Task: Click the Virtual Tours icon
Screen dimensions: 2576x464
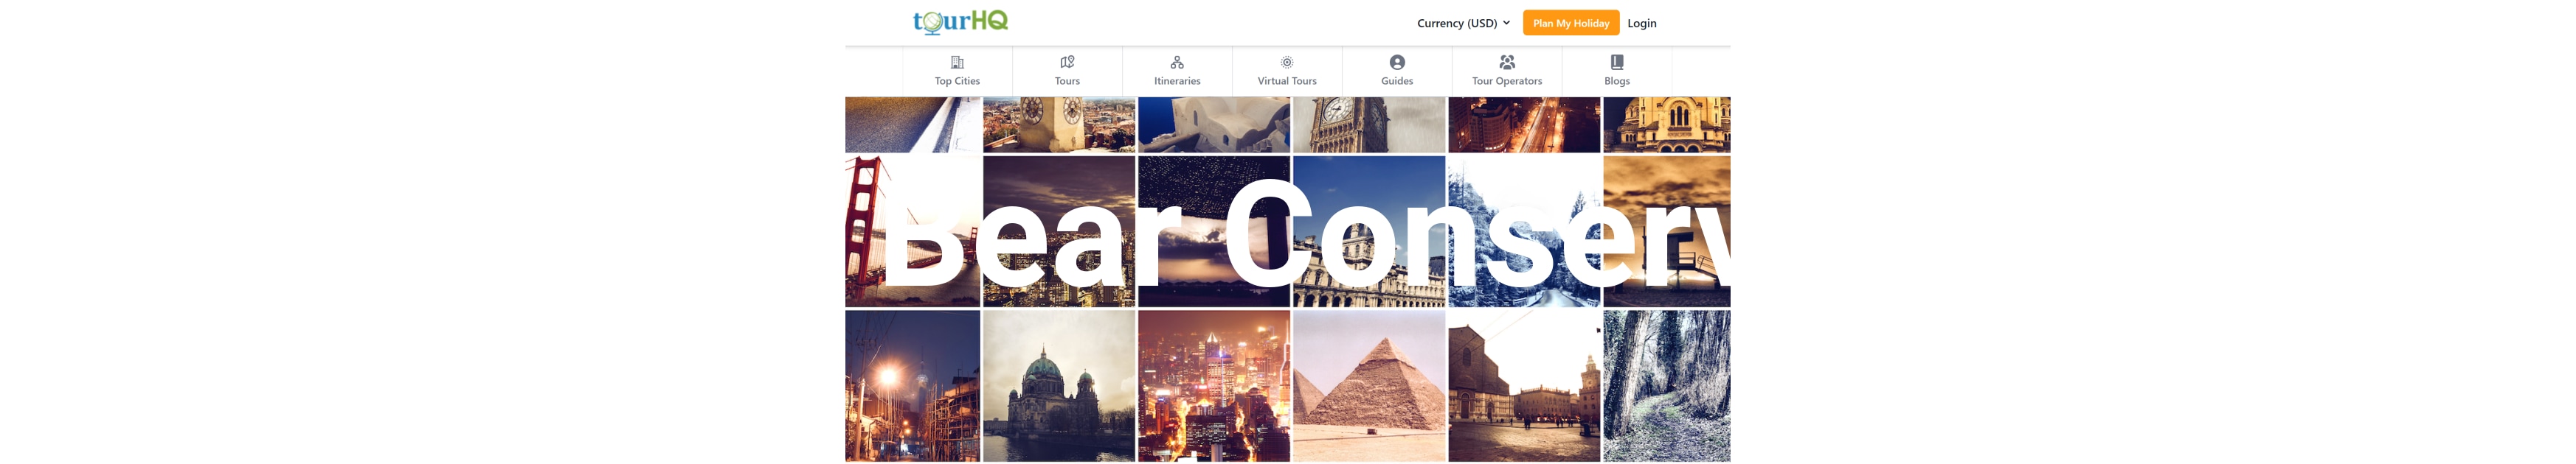Action: 1287,62
